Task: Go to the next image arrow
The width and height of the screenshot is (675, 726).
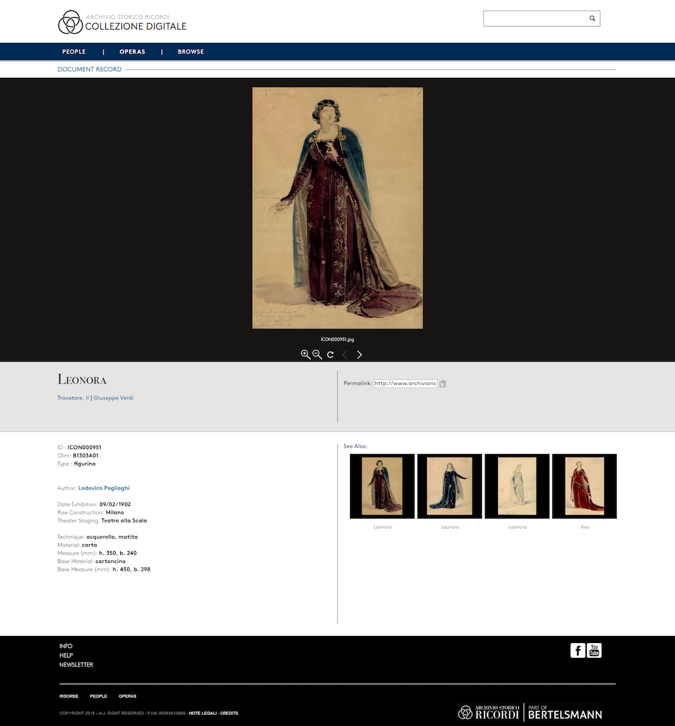Action: click(359, 354)
